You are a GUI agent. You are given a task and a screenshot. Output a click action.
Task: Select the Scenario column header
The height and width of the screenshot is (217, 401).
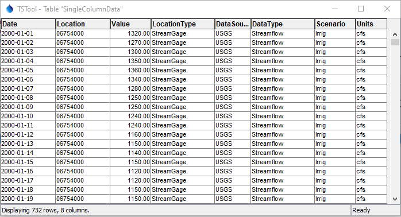336,24
